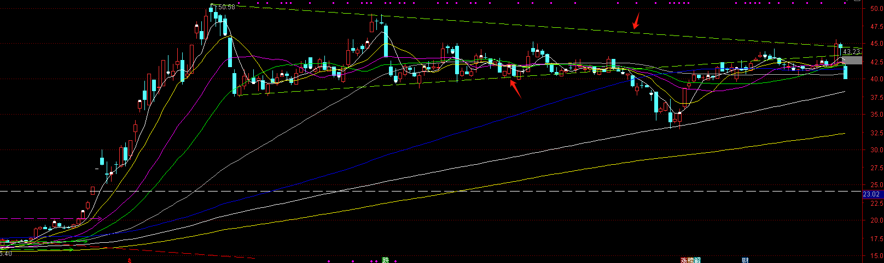Click the 43.23 price label
Image resolution: width=884 pixels, height=263 pixels.
tap(852, 52)
